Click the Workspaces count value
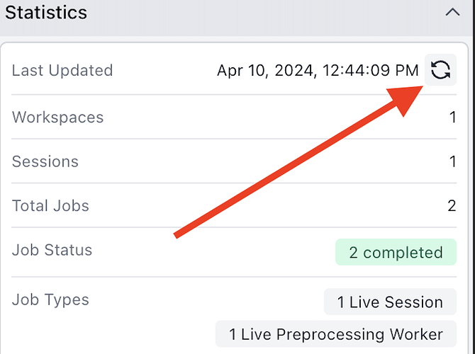Screen dimensions: 475x354 [452, 117]
